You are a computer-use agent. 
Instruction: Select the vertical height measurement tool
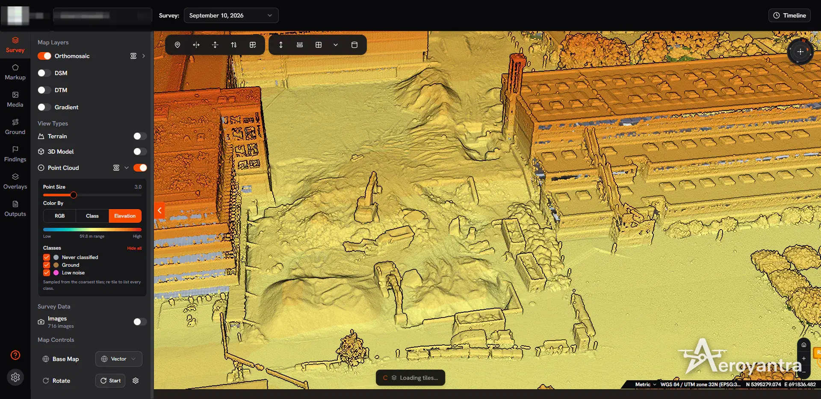[x=281, y=45]
